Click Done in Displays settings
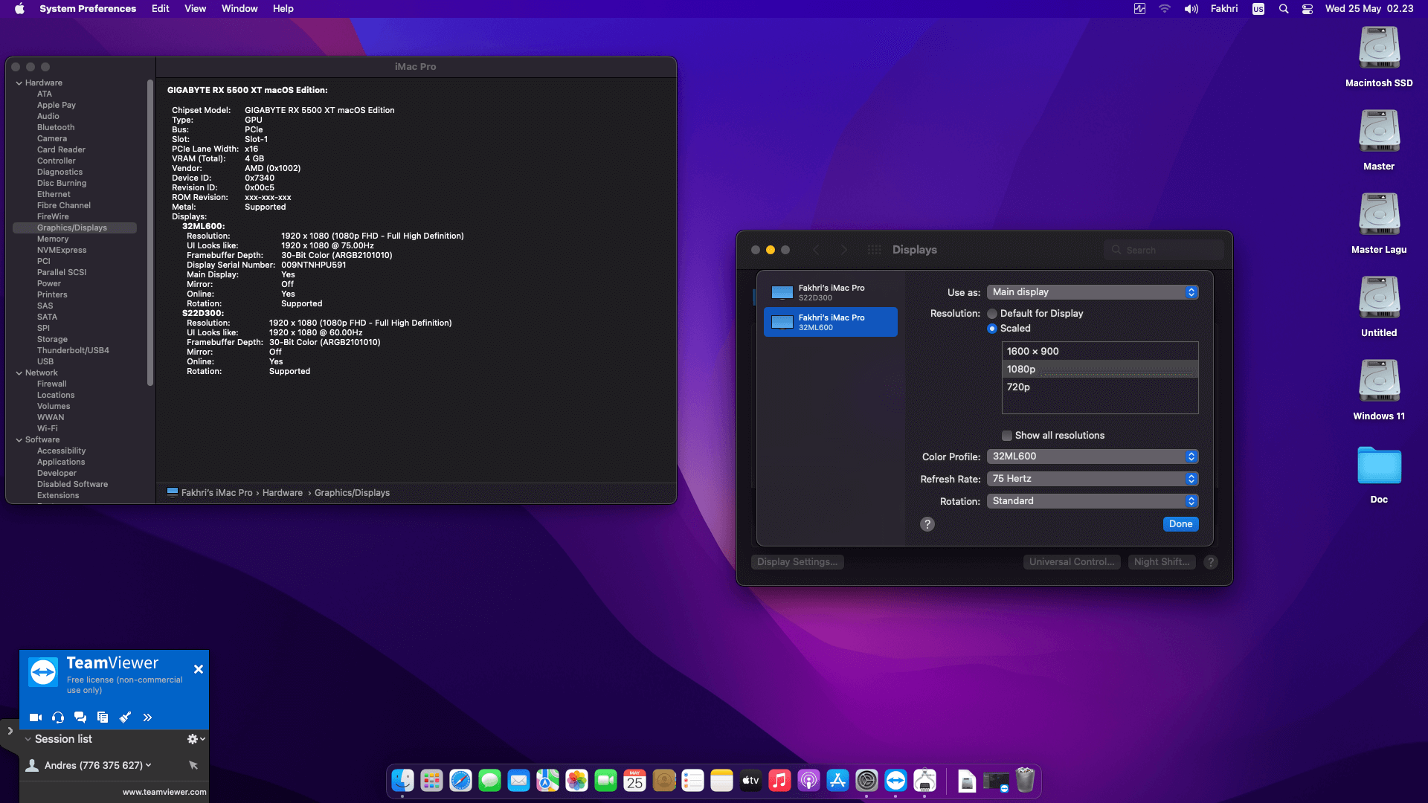The height and width of the screenshot is (803, 1428). pyautogui.click(x=1180, y=524)
